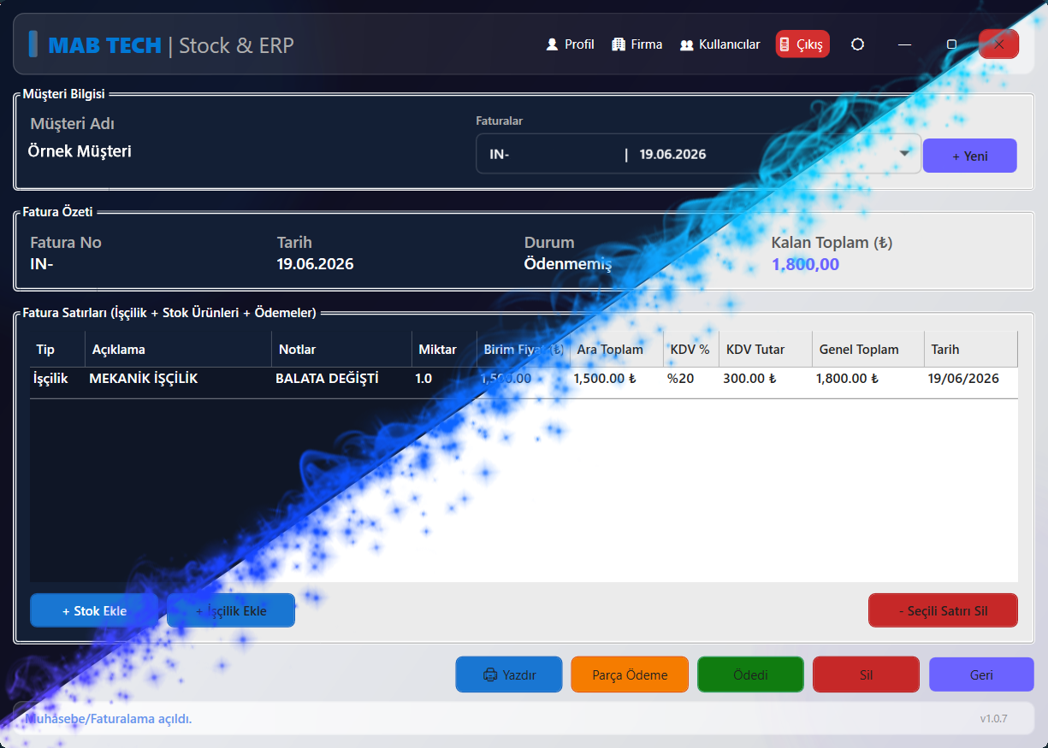This screenshot has height=748, width=1048.
Task: Toggle the theme circle icon
Action: coord(858,44)
